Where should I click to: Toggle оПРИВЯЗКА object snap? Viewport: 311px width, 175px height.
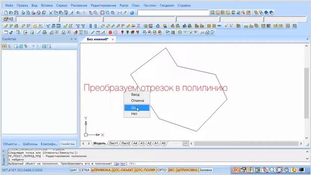(x=101, y=170)
